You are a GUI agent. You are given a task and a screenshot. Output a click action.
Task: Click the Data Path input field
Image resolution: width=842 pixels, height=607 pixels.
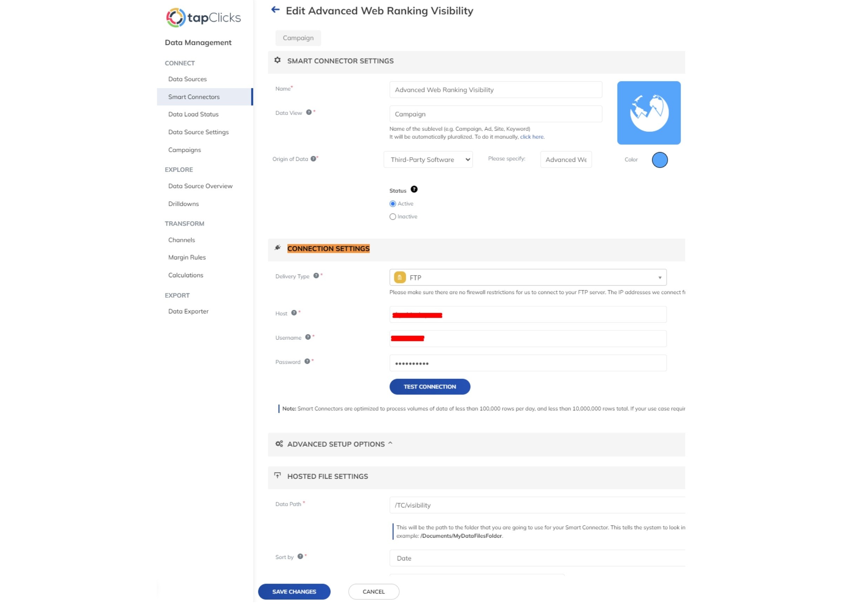(x=537, y=505)
